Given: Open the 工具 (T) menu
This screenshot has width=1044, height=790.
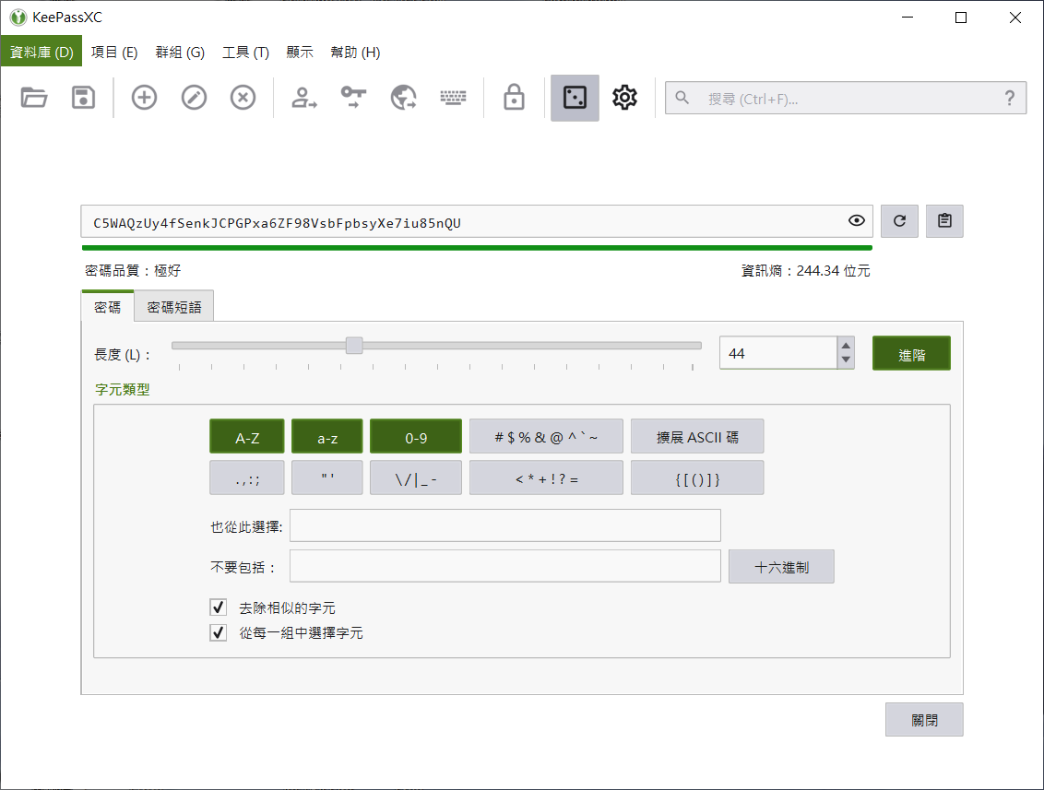Looking at the screenshot, I should (245, 52).
